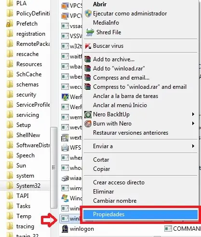Click the WFS fax scanner icon

click(65, 148)
